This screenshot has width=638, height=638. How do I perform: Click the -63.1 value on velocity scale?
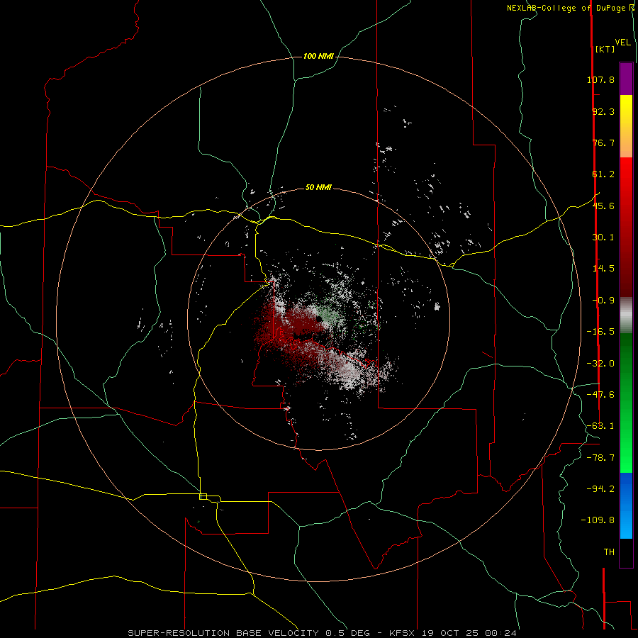600,426
